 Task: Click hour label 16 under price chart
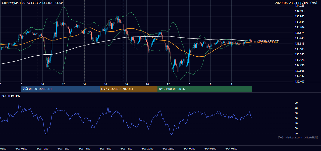(x=105, y=84)
